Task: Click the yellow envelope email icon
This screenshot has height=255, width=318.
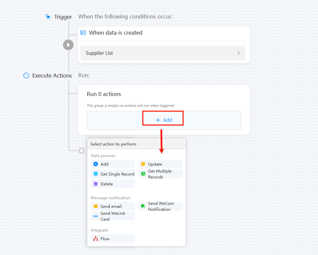Action: pyautogui.click(x=96, y=206)
